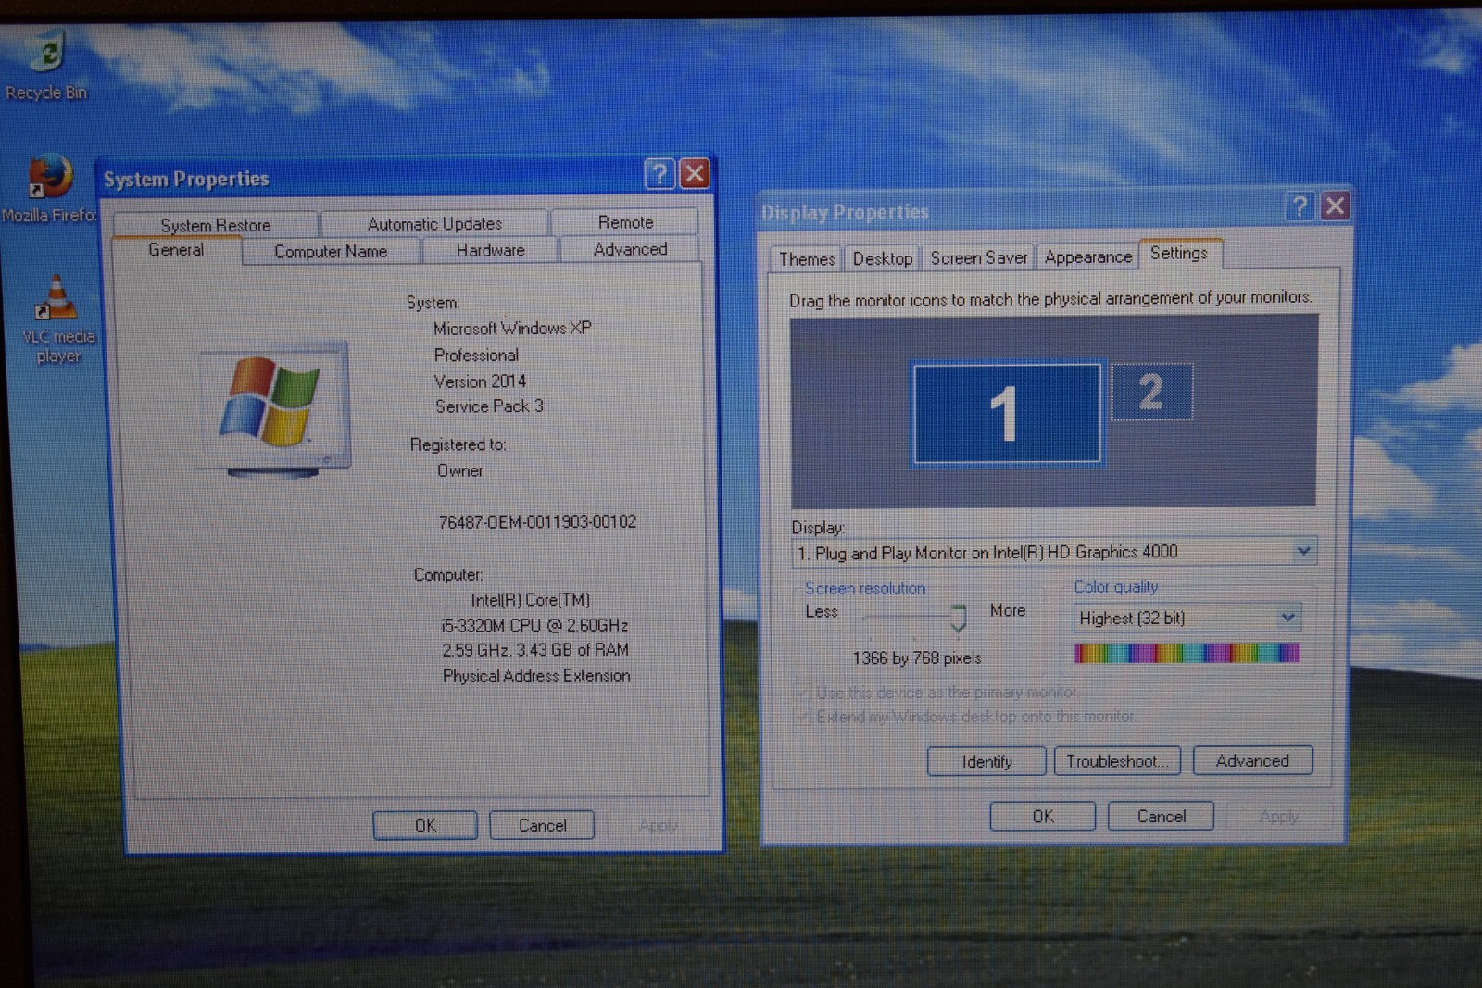Viewport: 1482px width, 988px height.
Task: Click the color quality spectrum bar
Action: click(1187, 654)
